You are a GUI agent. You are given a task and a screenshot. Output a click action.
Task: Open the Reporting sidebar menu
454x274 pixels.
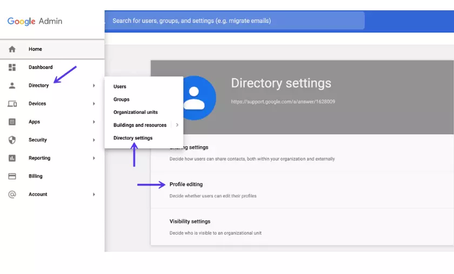pyautogui.click(x=52, y=158)
